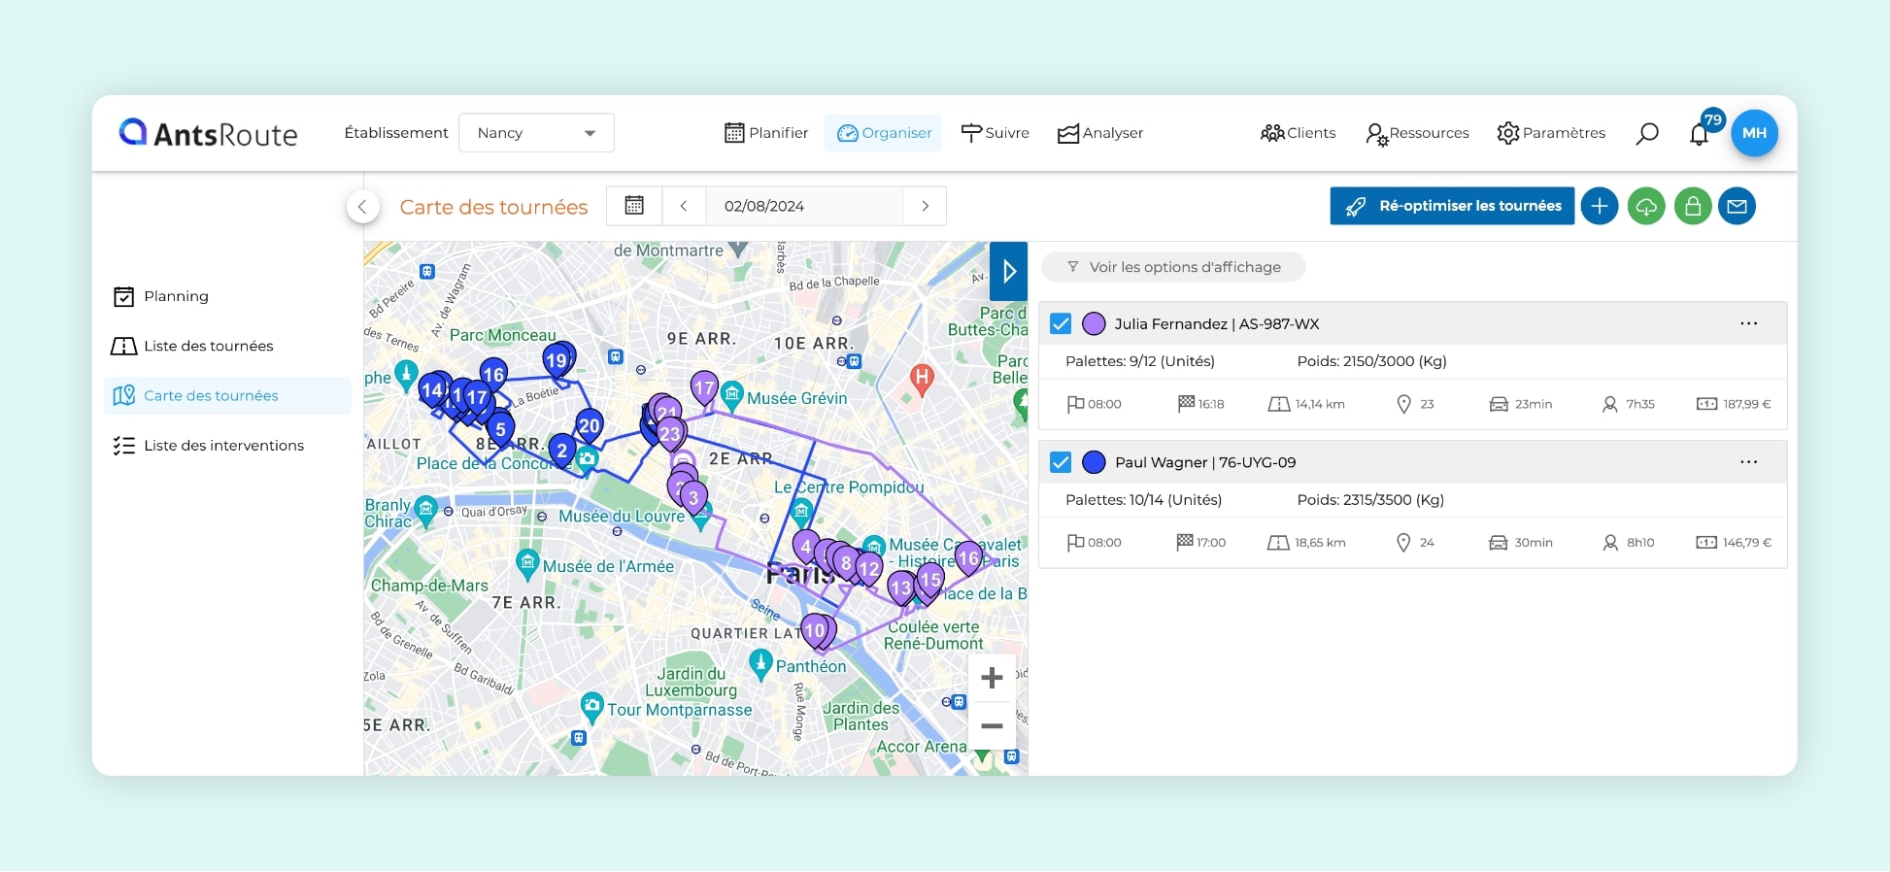Open Liste des tournées in sidebar
The width and height of the screenshot is (1890, 872).
point(208,346)
